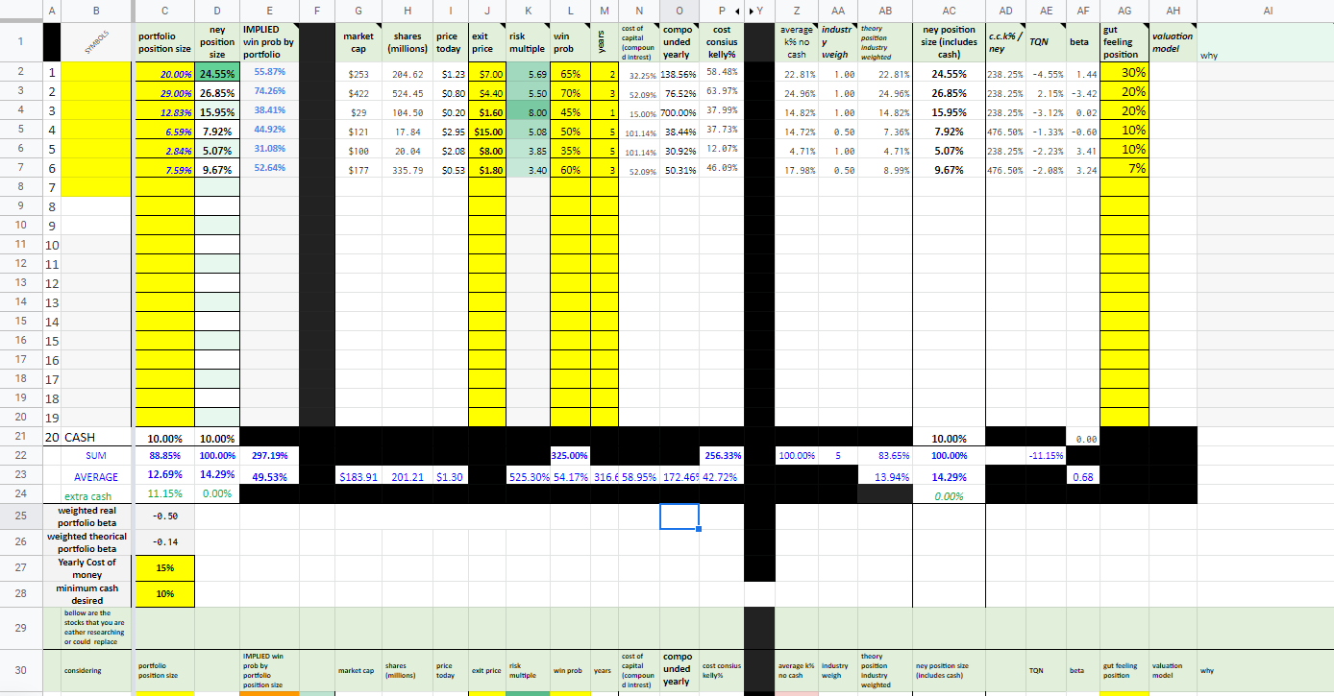This screenshot has width=1334, height=696.
Task: Select risk multiple cell 8.00
Action: [x=529, y=111]
